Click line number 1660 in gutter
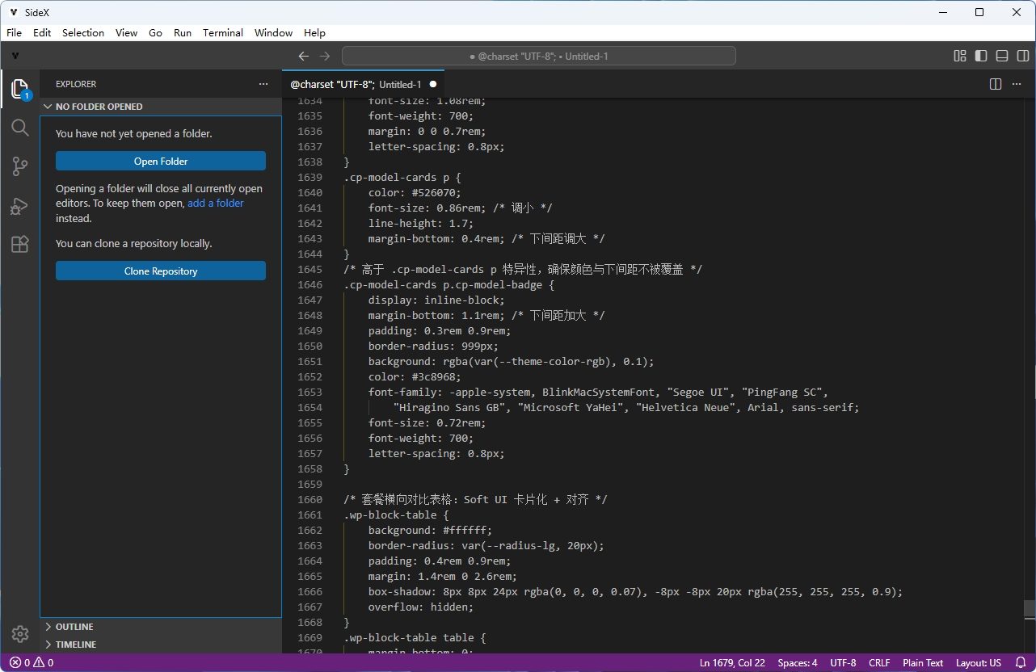Image resolution: width=1036 pixels, height=672 pixels. [x=310, y=499]
